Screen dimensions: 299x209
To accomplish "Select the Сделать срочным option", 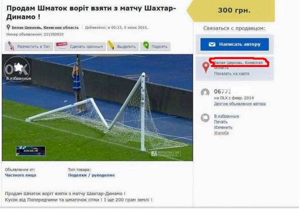I will [x=80, y=46].
